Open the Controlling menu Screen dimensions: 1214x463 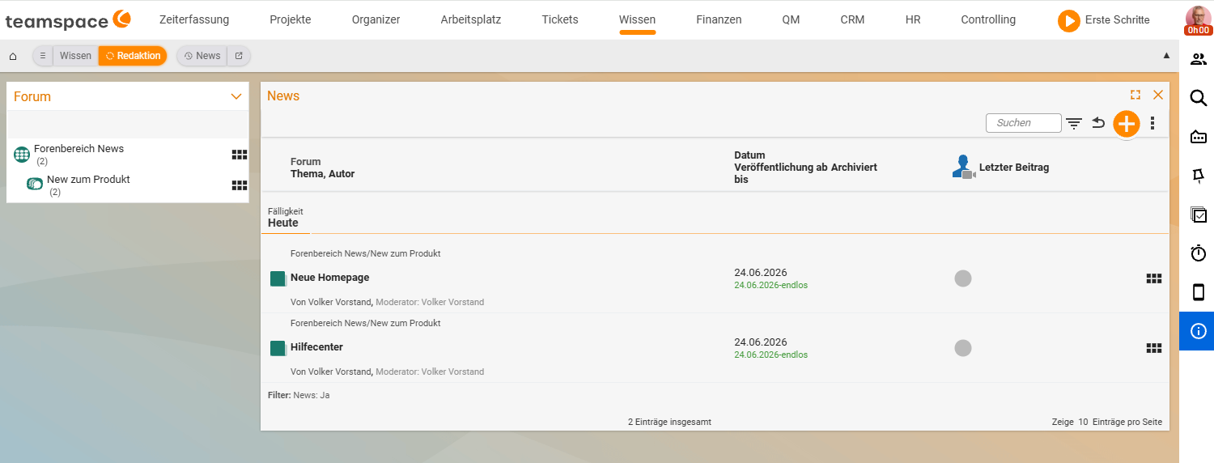click(988, 19)
